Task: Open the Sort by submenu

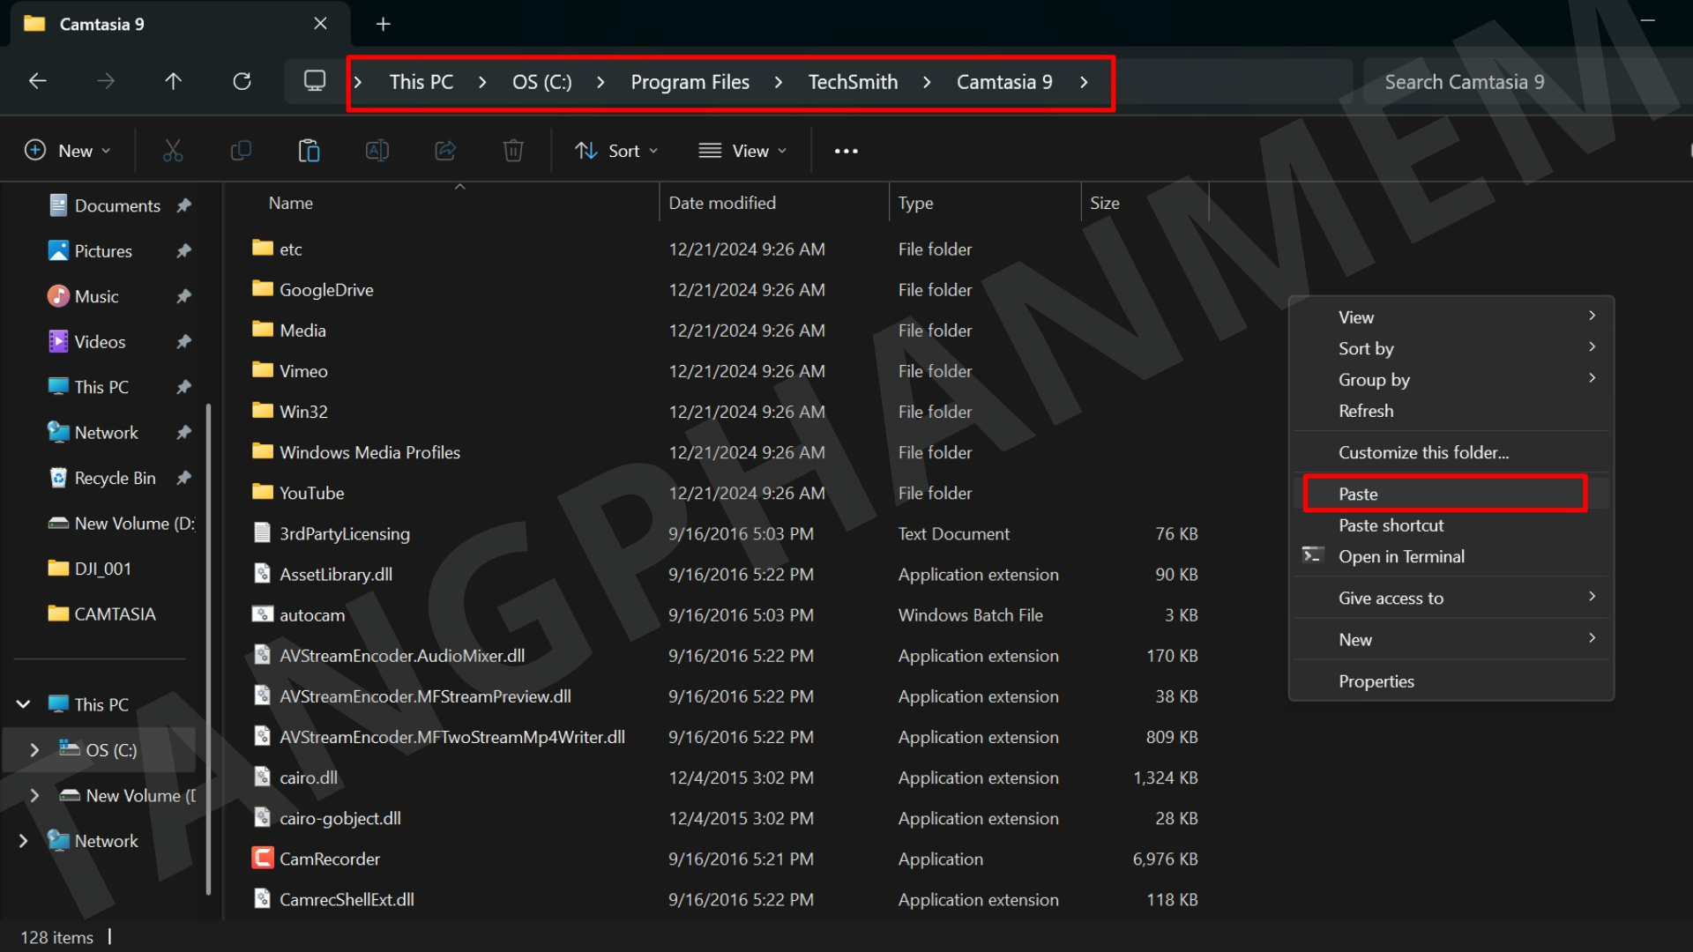Action: 1451,348
